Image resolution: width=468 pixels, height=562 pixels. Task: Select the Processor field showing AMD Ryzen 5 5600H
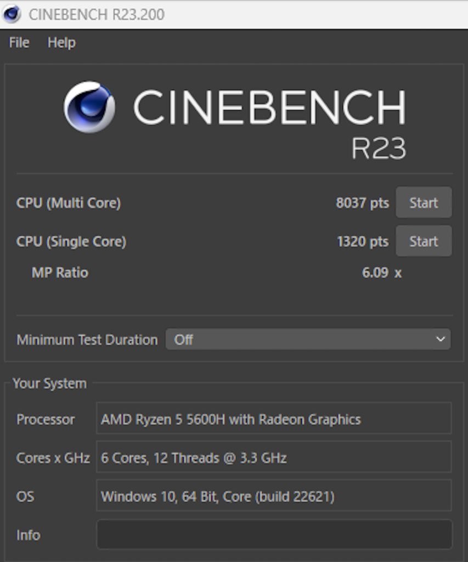273,419
